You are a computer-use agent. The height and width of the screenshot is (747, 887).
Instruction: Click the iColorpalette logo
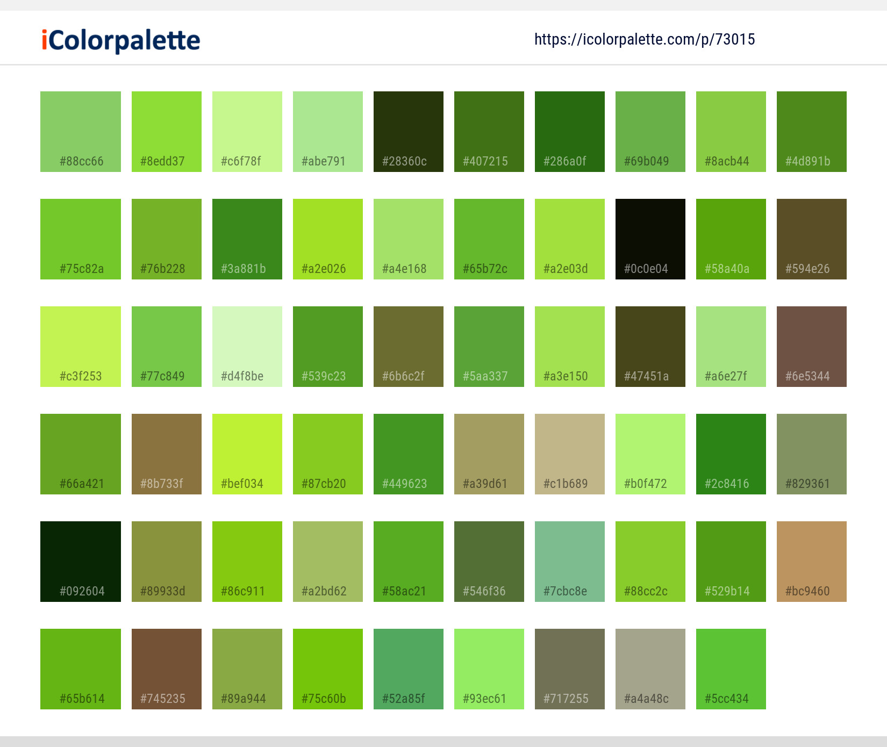121,41
